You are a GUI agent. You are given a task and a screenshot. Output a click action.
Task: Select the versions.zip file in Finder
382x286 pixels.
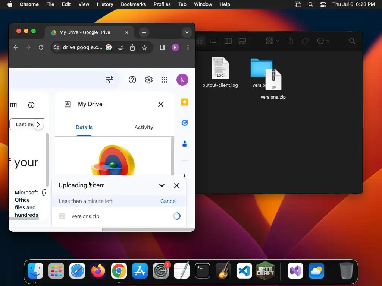pos(273,84)
